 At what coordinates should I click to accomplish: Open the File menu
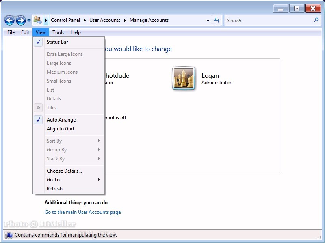(11, 32)
